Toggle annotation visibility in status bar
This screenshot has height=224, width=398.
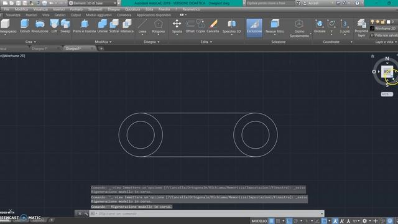[x=335, y=221]
